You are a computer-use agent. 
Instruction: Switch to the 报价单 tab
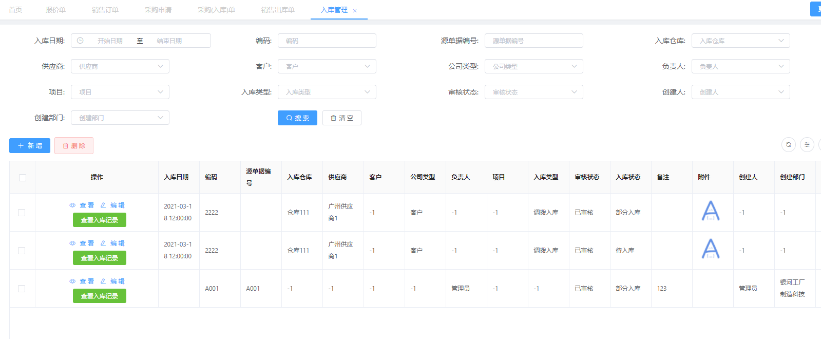tap(55, 10)
